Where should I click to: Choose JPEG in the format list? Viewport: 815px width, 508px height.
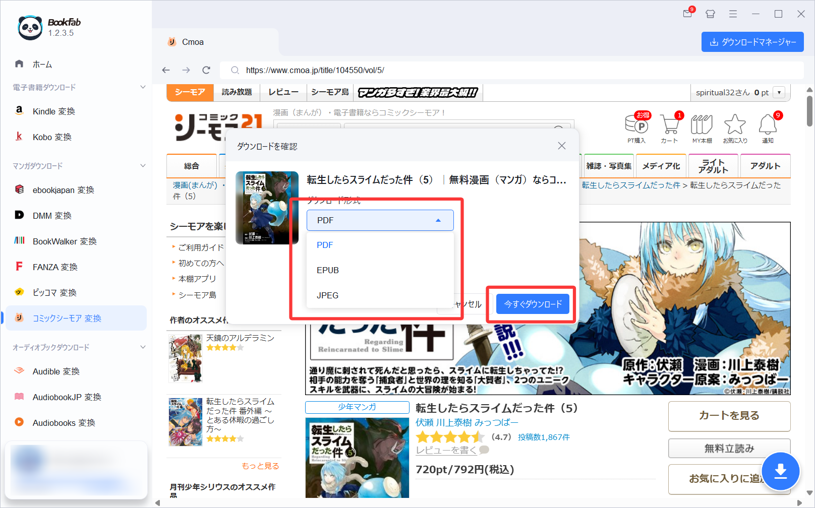[380, 295]
